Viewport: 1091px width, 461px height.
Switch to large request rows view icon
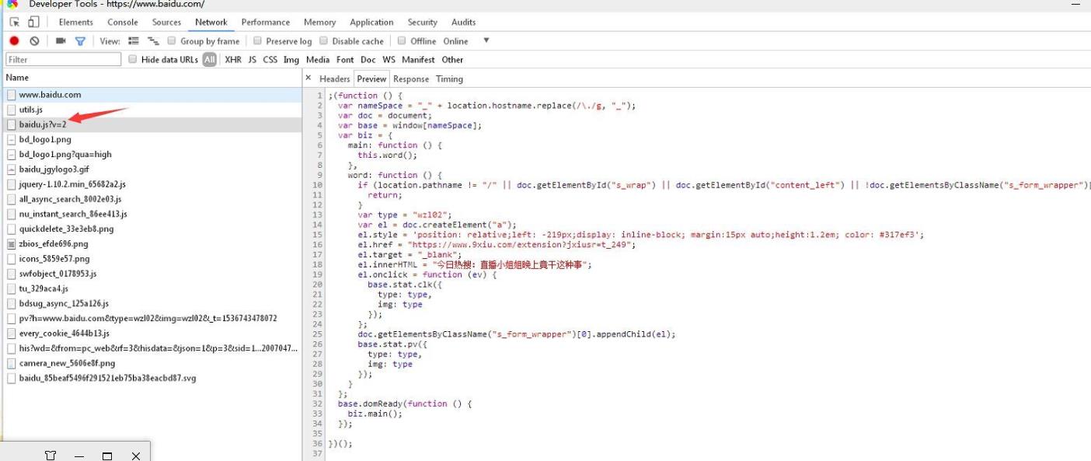[x=134, y=41]
